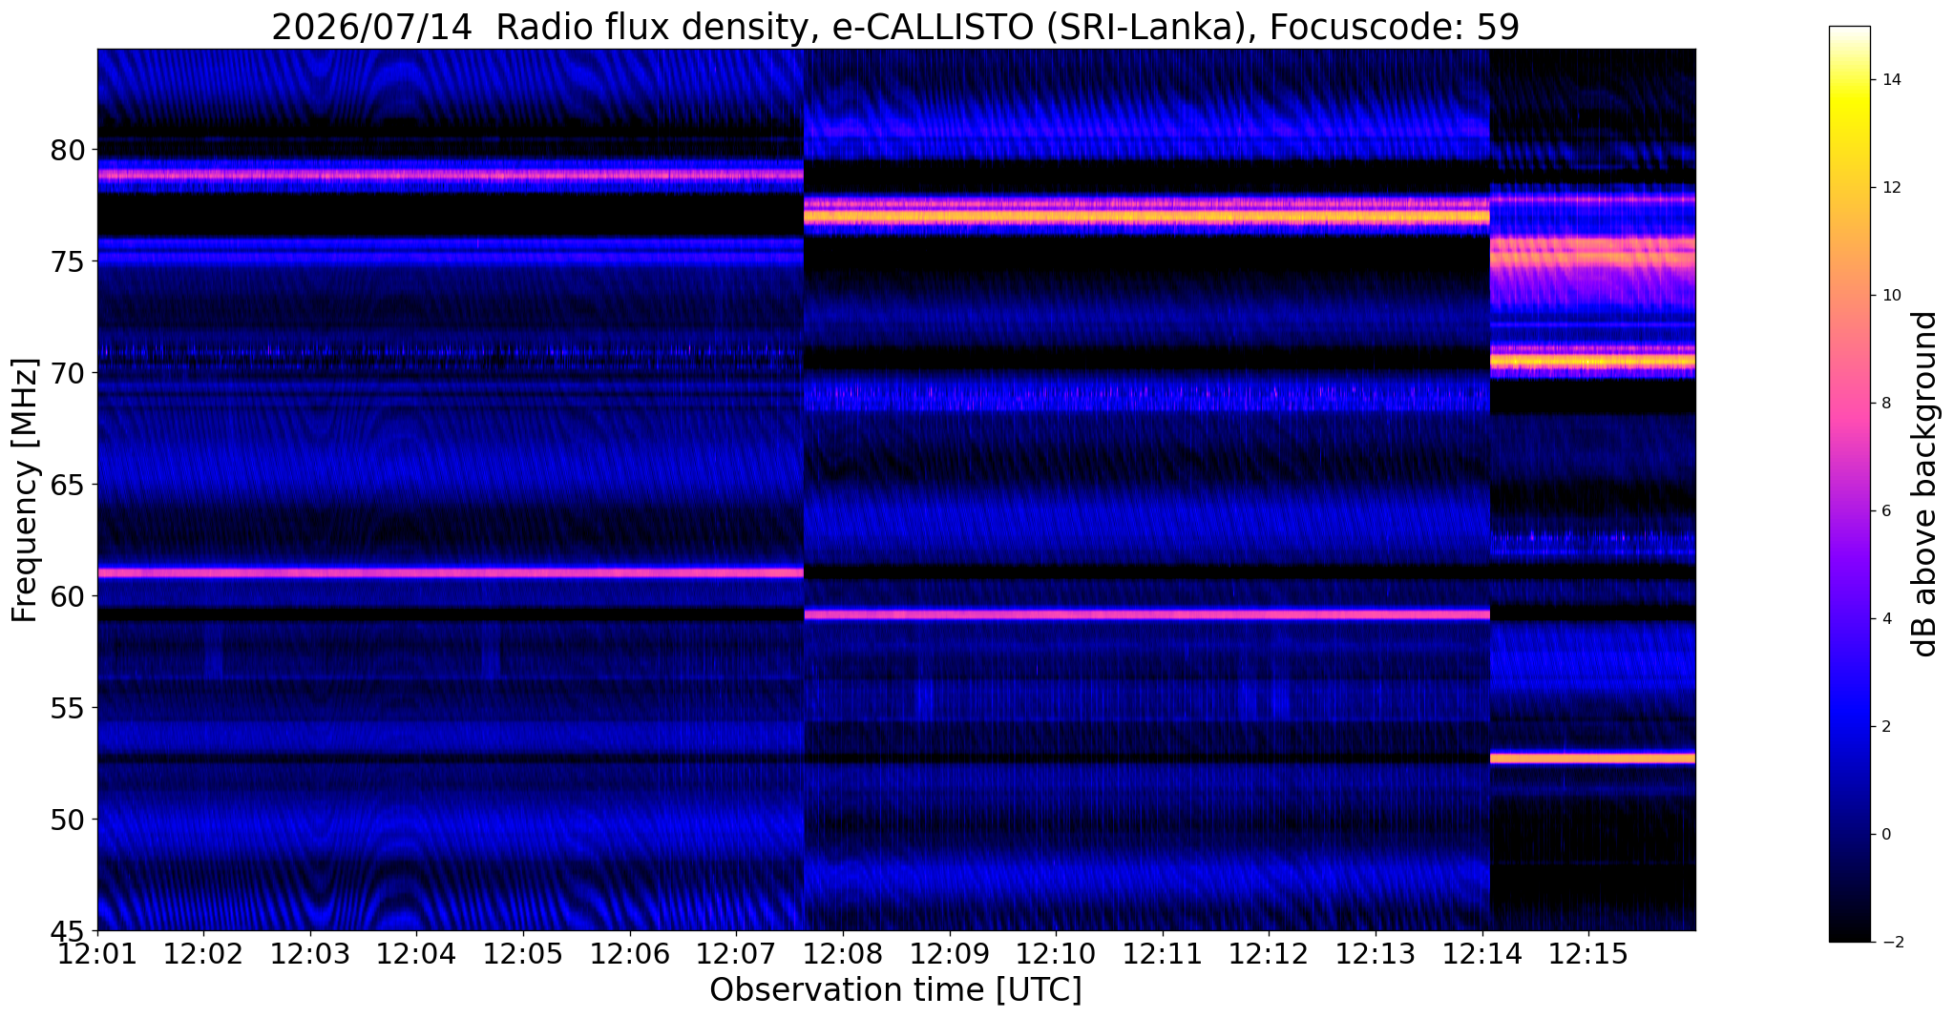Click the 'dB above background' colorbar label
The image size is (1954, 1018).
point(1924,484)
